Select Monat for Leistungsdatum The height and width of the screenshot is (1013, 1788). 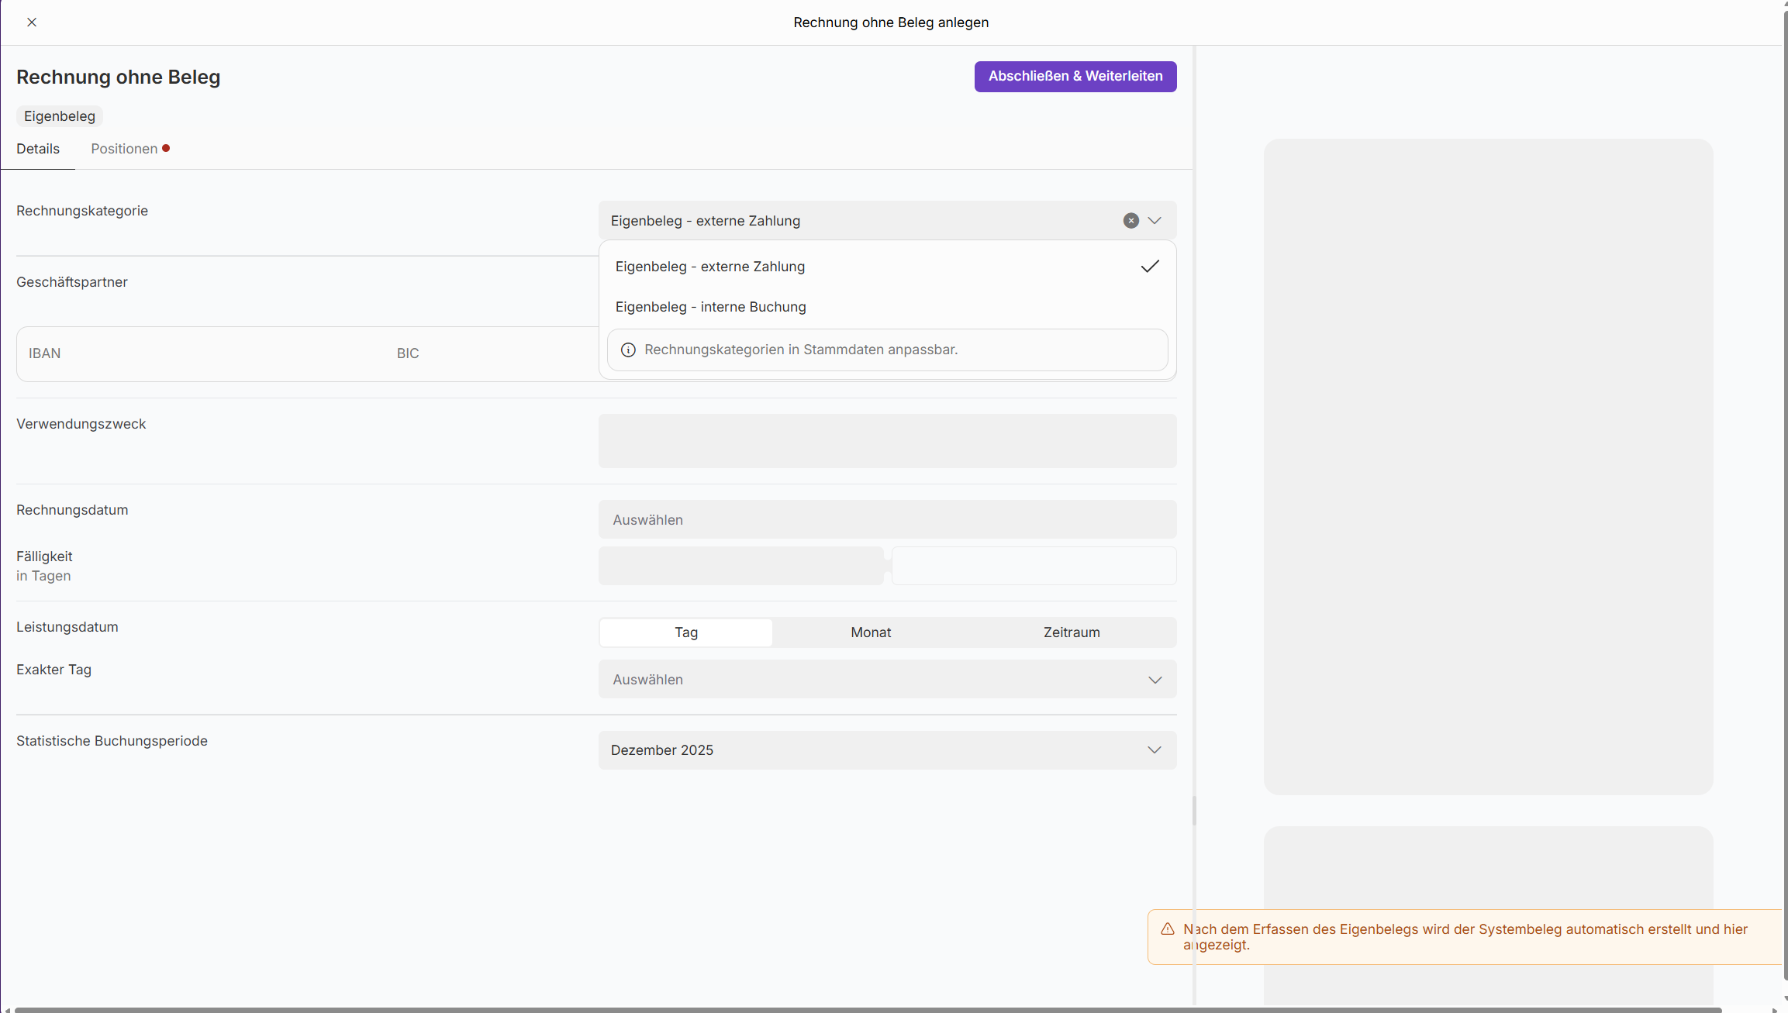click(871, 632)
